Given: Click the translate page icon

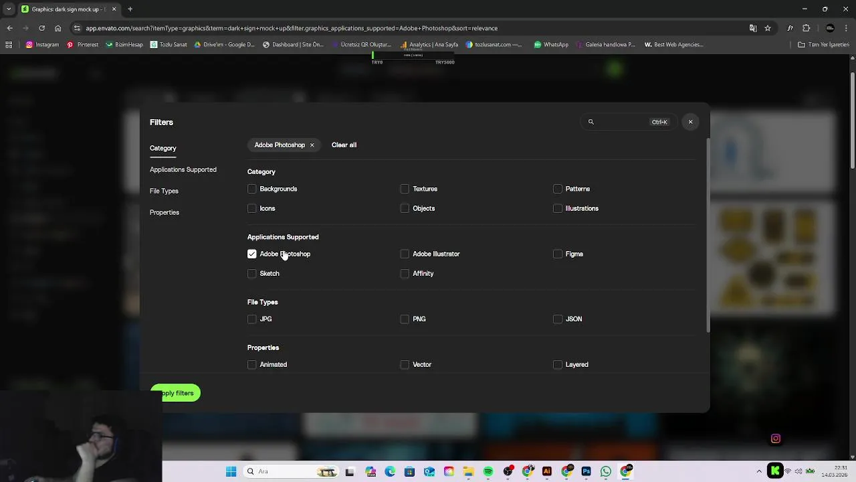Looking at the screenshot, I should [753, 28].
